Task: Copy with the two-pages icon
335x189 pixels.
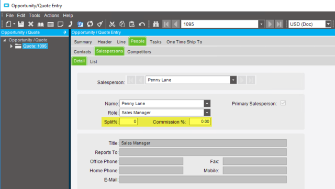Action: pos(122,24)
